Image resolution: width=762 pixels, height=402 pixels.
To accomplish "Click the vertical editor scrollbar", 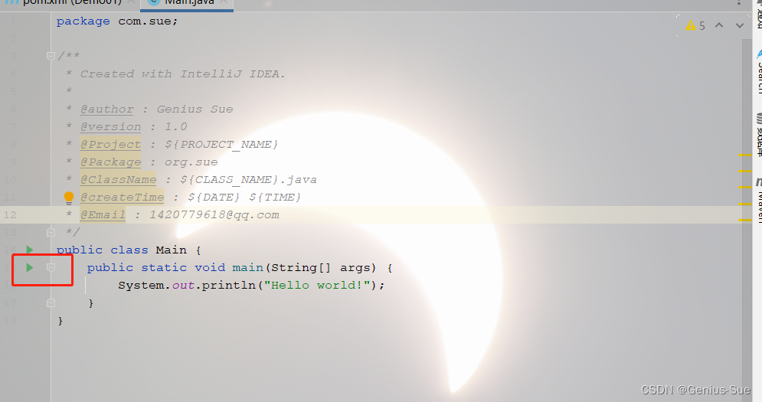I will (x=747, y=219).
